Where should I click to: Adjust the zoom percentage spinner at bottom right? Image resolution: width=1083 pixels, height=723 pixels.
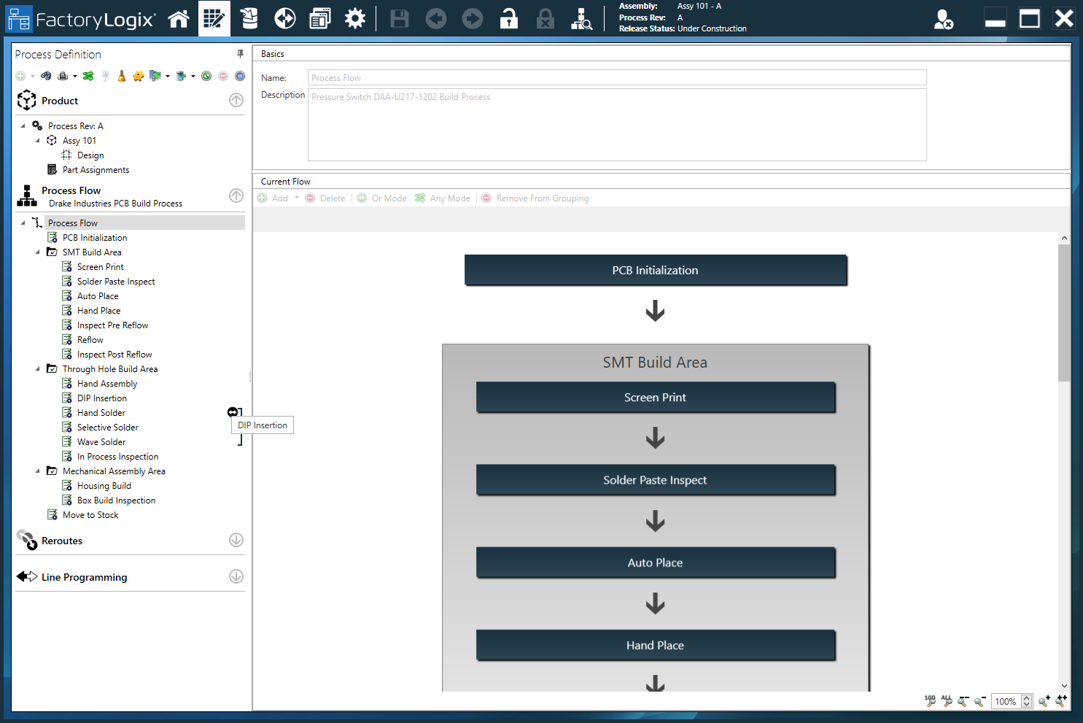coord(1028,701)
